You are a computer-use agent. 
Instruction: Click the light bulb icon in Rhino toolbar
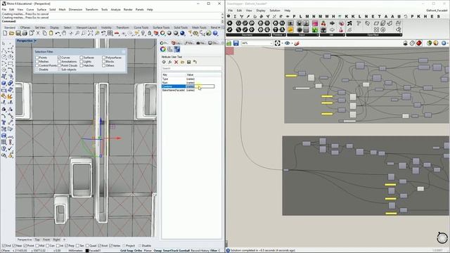pos(143,33)
